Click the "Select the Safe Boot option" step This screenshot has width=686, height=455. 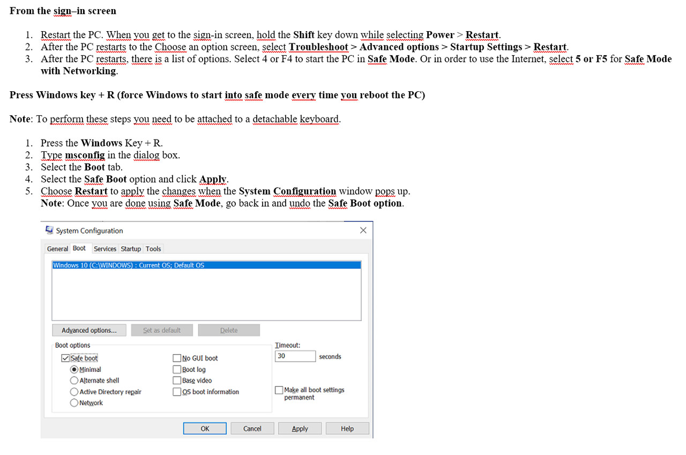(x=135, y=179)
